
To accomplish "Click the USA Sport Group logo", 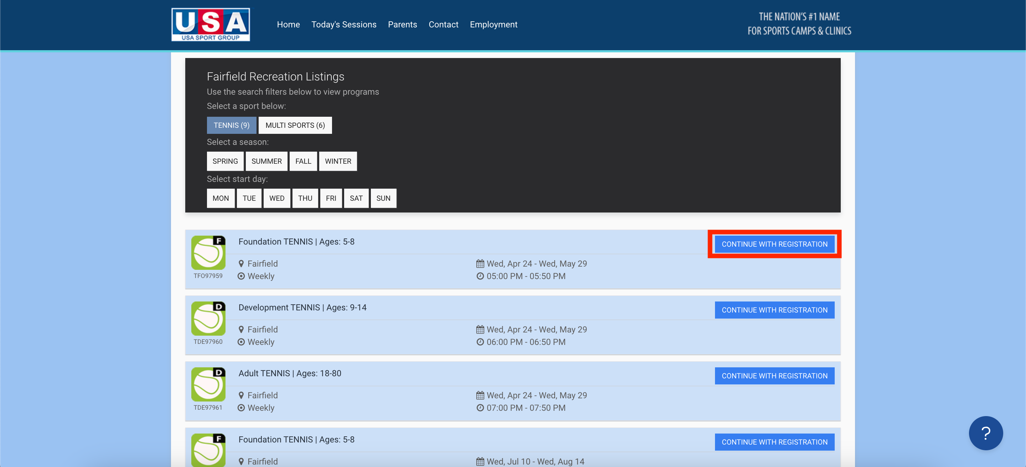I will 210,25.
